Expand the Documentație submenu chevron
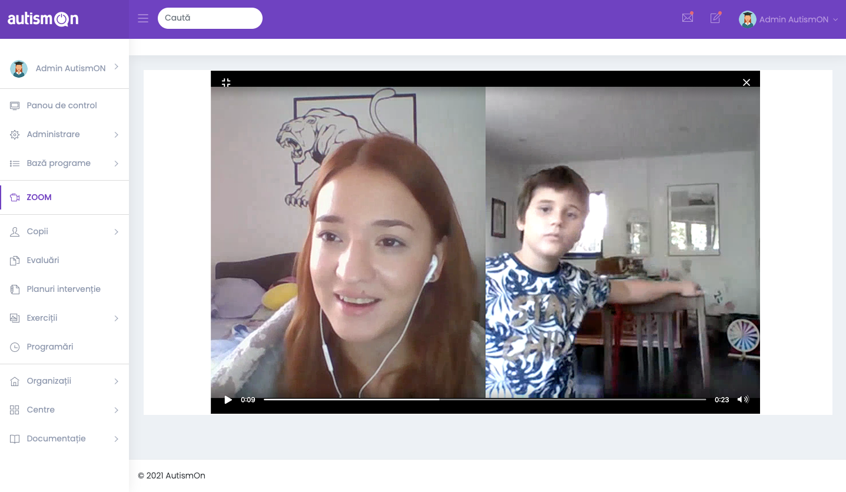 tap(116, 439)
